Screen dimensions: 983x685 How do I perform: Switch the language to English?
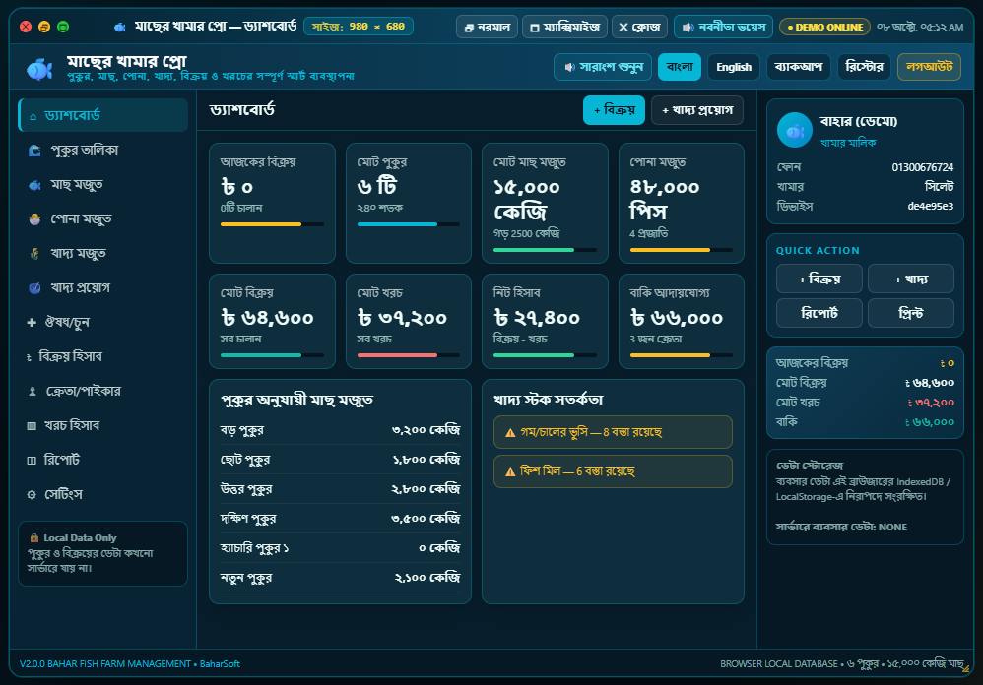point(734,67)
